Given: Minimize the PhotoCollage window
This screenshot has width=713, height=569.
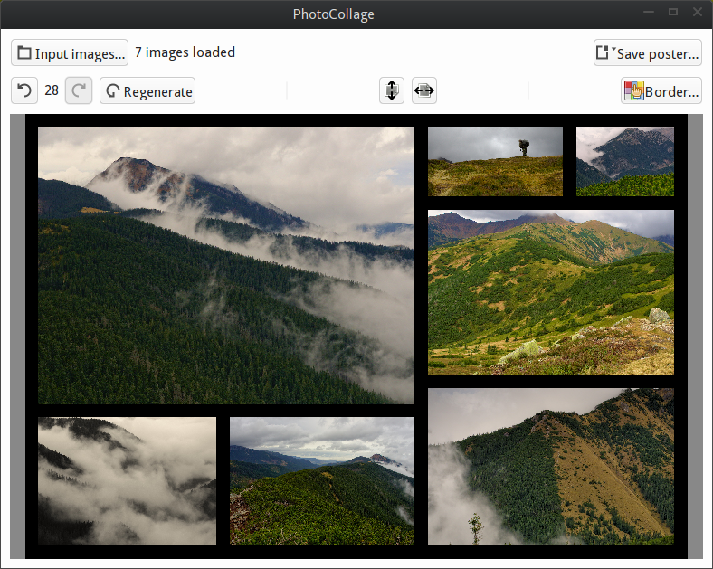Looking at the screenshot, I should tap(649, 13).
